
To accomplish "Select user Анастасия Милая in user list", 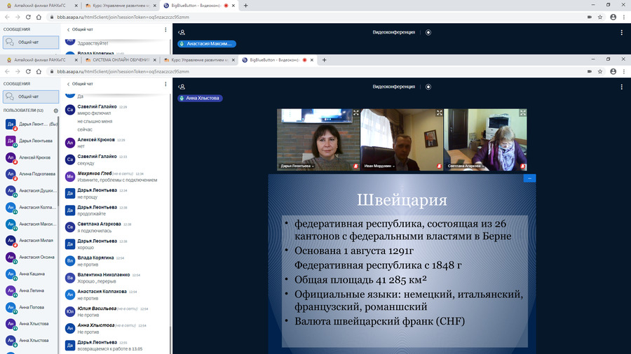I will (x=31, y=241).
